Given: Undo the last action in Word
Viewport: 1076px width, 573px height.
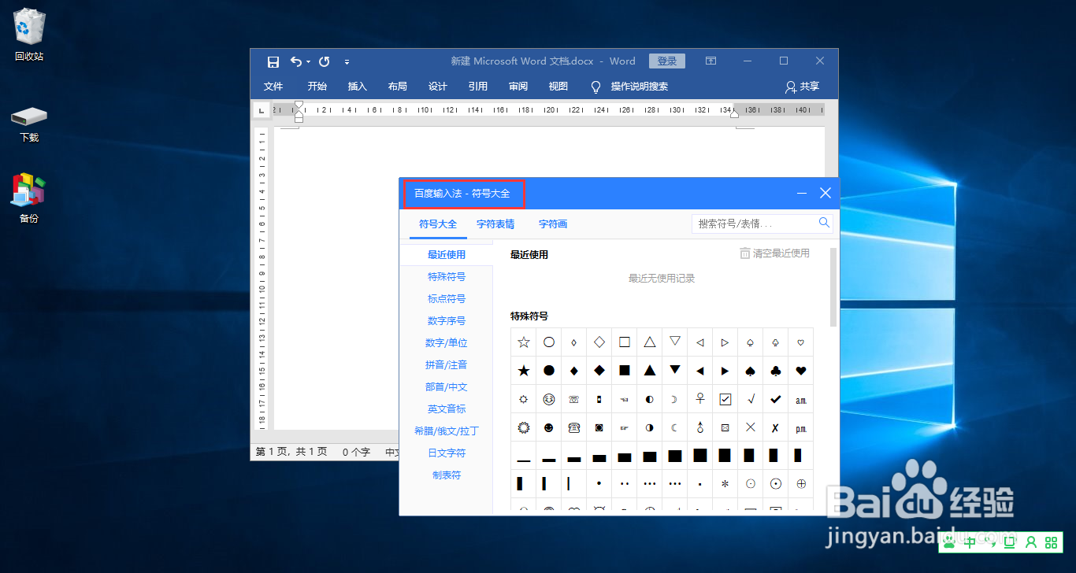Looking at the screenshot, I should click(295, 61).
